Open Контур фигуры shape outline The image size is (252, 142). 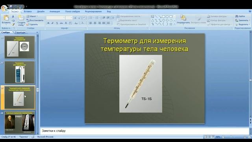tap(217, 21)
